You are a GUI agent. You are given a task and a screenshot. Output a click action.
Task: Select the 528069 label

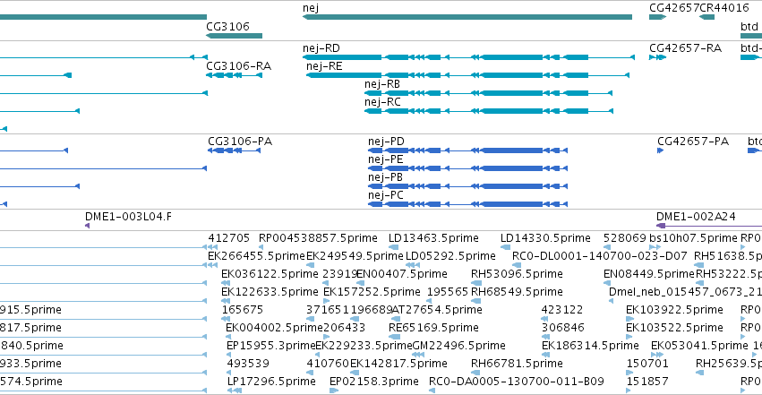tap(624, 238)
